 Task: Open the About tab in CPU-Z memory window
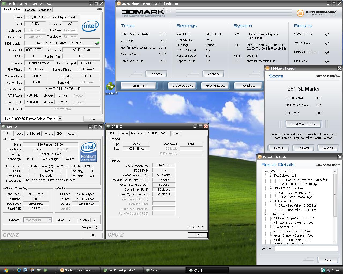[176, 133]
